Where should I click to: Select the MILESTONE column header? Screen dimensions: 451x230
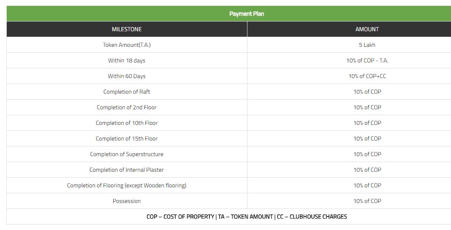click(127, 29)
